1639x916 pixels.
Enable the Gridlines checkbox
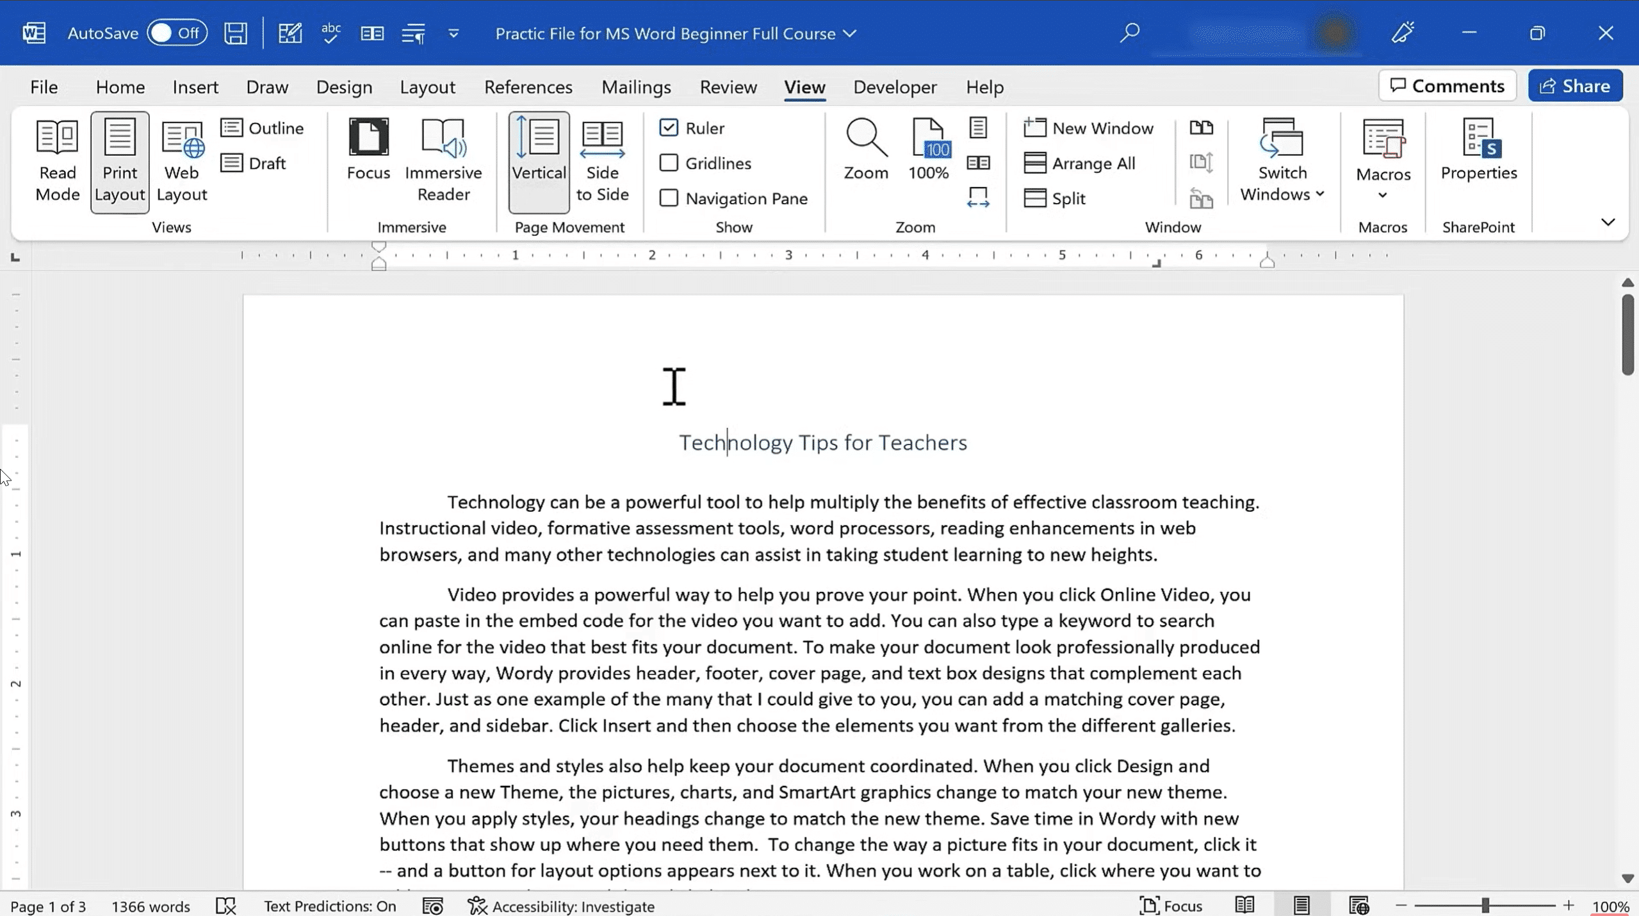(x=669, y=163)
